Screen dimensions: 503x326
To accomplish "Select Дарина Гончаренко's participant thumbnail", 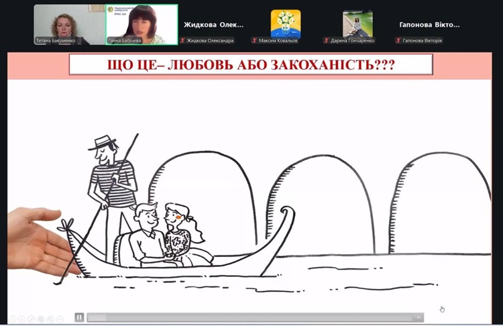I will (357, 23).
